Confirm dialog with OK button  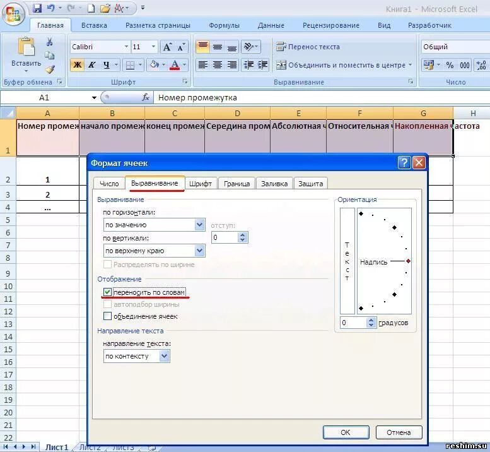tap(346, 432)
